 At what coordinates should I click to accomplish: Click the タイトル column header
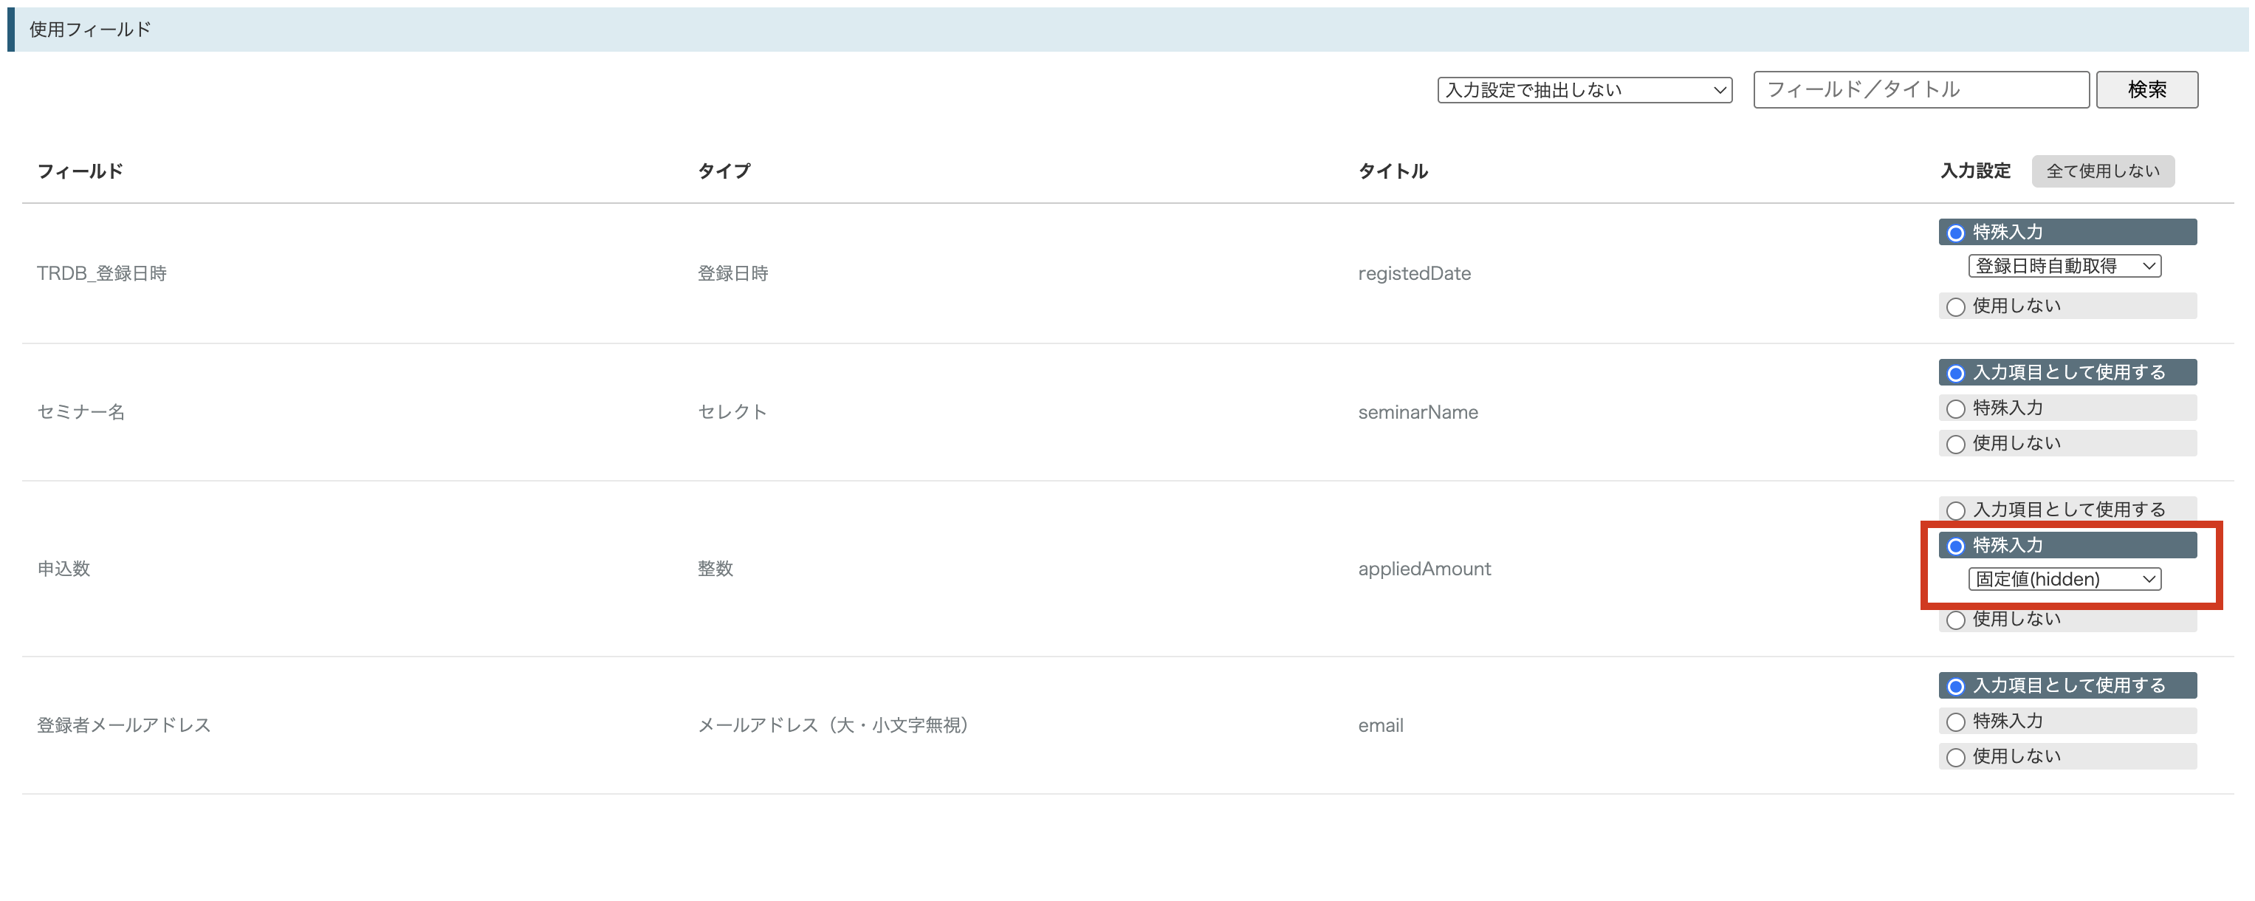[1393, 171]
